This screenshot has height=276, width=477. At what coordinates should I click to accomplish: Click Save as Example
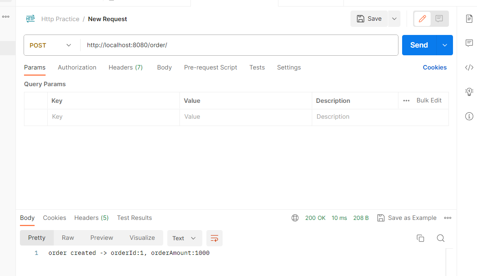tap(407, 218)
